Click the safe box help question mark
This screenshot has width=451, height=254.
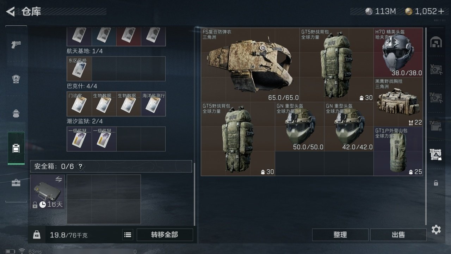click(x=81, y=166)
